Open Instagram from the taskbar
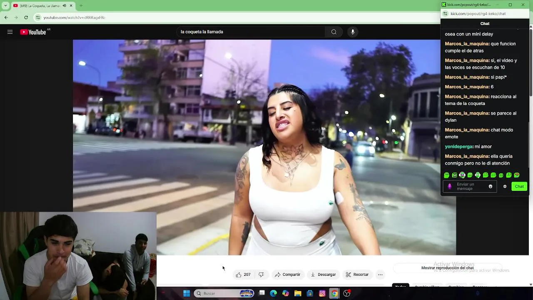The image size is (533, 300). coord(322,293)
